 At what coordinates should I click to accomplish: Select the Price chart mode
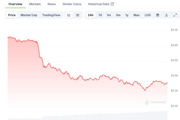(12, 15)
